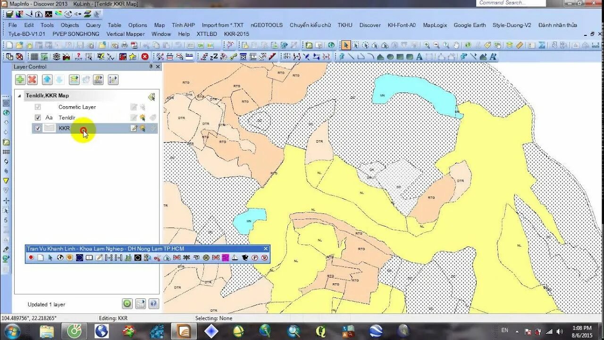The height and width of the screenshot is (340, 604).
Task: Click the Editing: KKR status bar entry
Action: [x=113, y=318]
